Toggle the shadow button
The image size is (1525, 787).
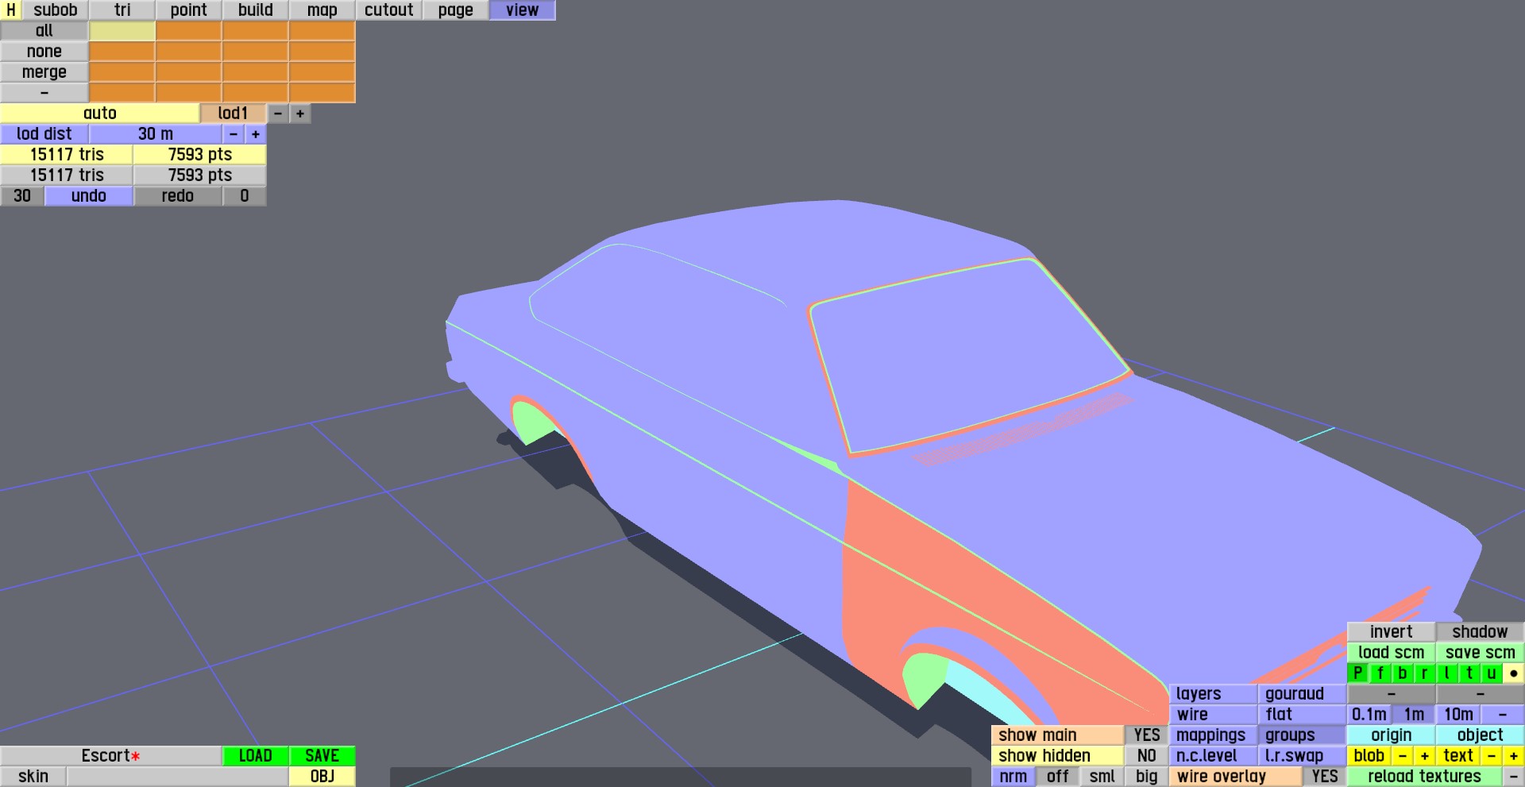(1481, 632)
